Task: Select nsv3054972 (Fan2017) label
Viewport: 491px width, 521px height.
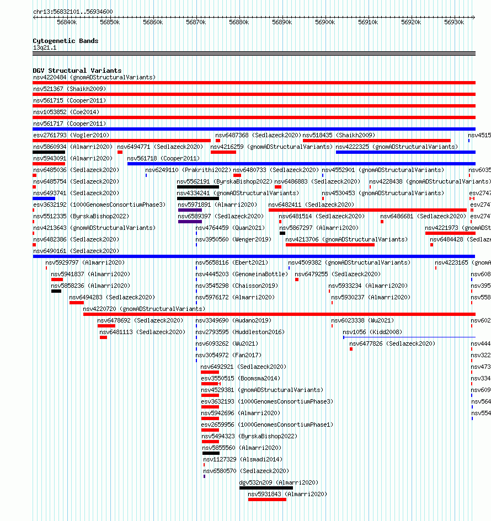Action: pos(228,356)
